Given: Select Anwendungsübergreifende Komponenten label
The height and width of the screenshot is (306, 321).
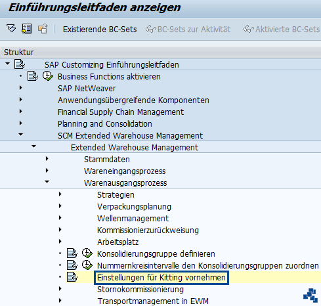Looking at the screenshot, I should pos(133,100).
